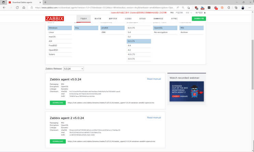Open the browser settings and more menu

[x=250, y=8]
